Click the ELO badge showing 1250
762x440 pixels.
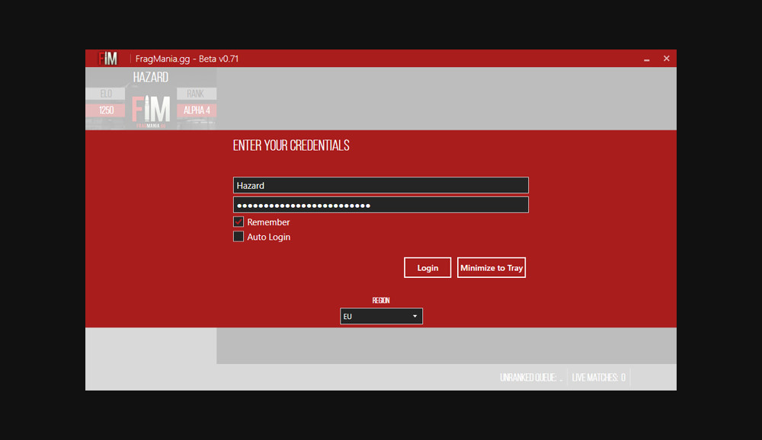(x=105, y=110)
